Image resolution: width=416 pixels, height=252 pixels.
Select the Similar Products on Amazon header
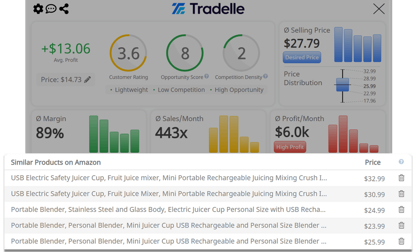click(55, 162)
